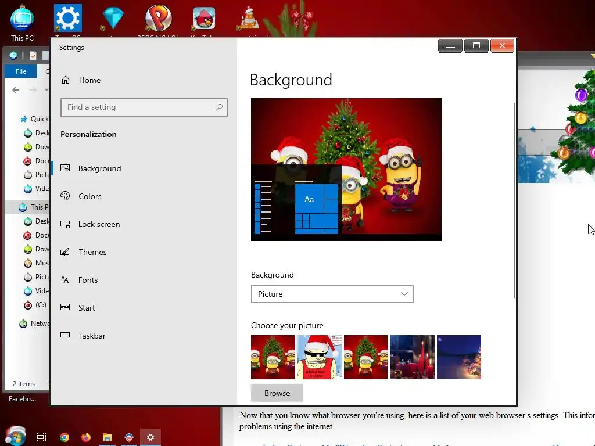Click the Settings window vertical scrollbar
This screenshot has width=595, height=446.
[514, 200]
